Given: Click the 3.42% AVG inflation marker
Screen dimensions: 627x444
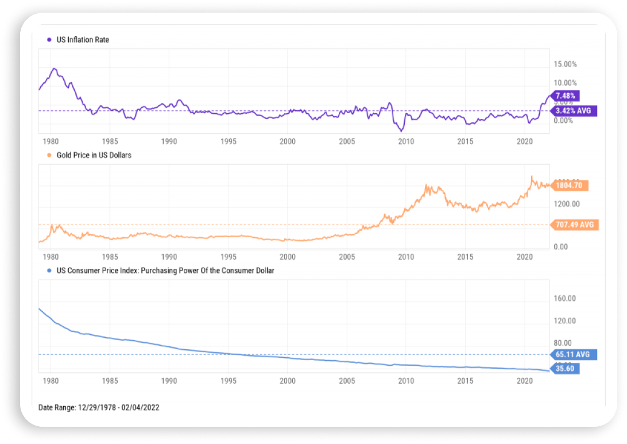Looking at the screenshot, I should 574,111.
